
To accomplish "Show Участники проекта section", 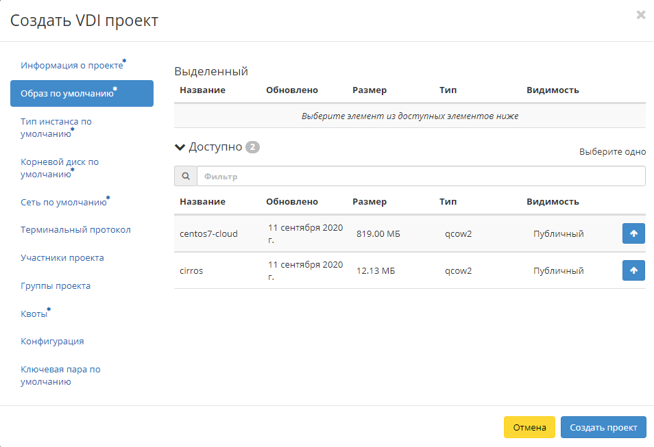I will (62, 258).
